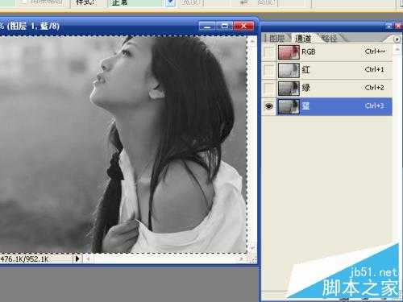Click the jb51.net watermark text
Screen dimensions: 403x302
coord(374,272)
